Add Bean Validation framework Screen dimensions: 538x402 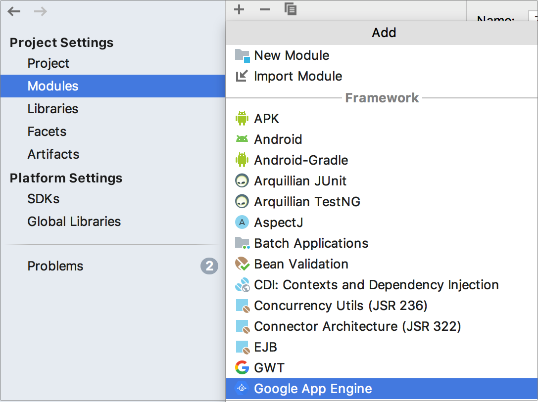301,264
